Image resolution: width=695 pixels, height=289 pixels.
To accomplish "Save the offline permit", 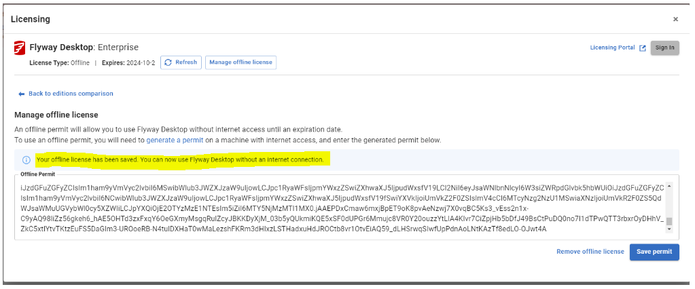I will click(x=654, y=252).
